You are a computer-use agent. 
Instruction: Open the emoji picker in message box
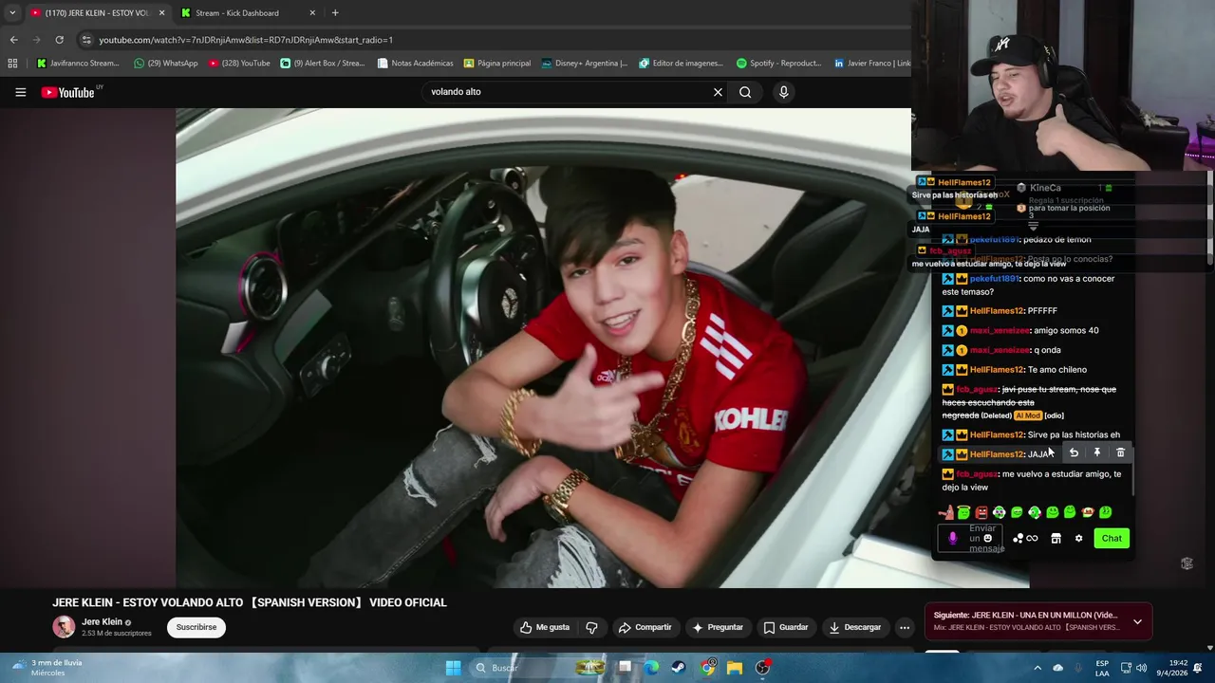click(x=988, y=539)
